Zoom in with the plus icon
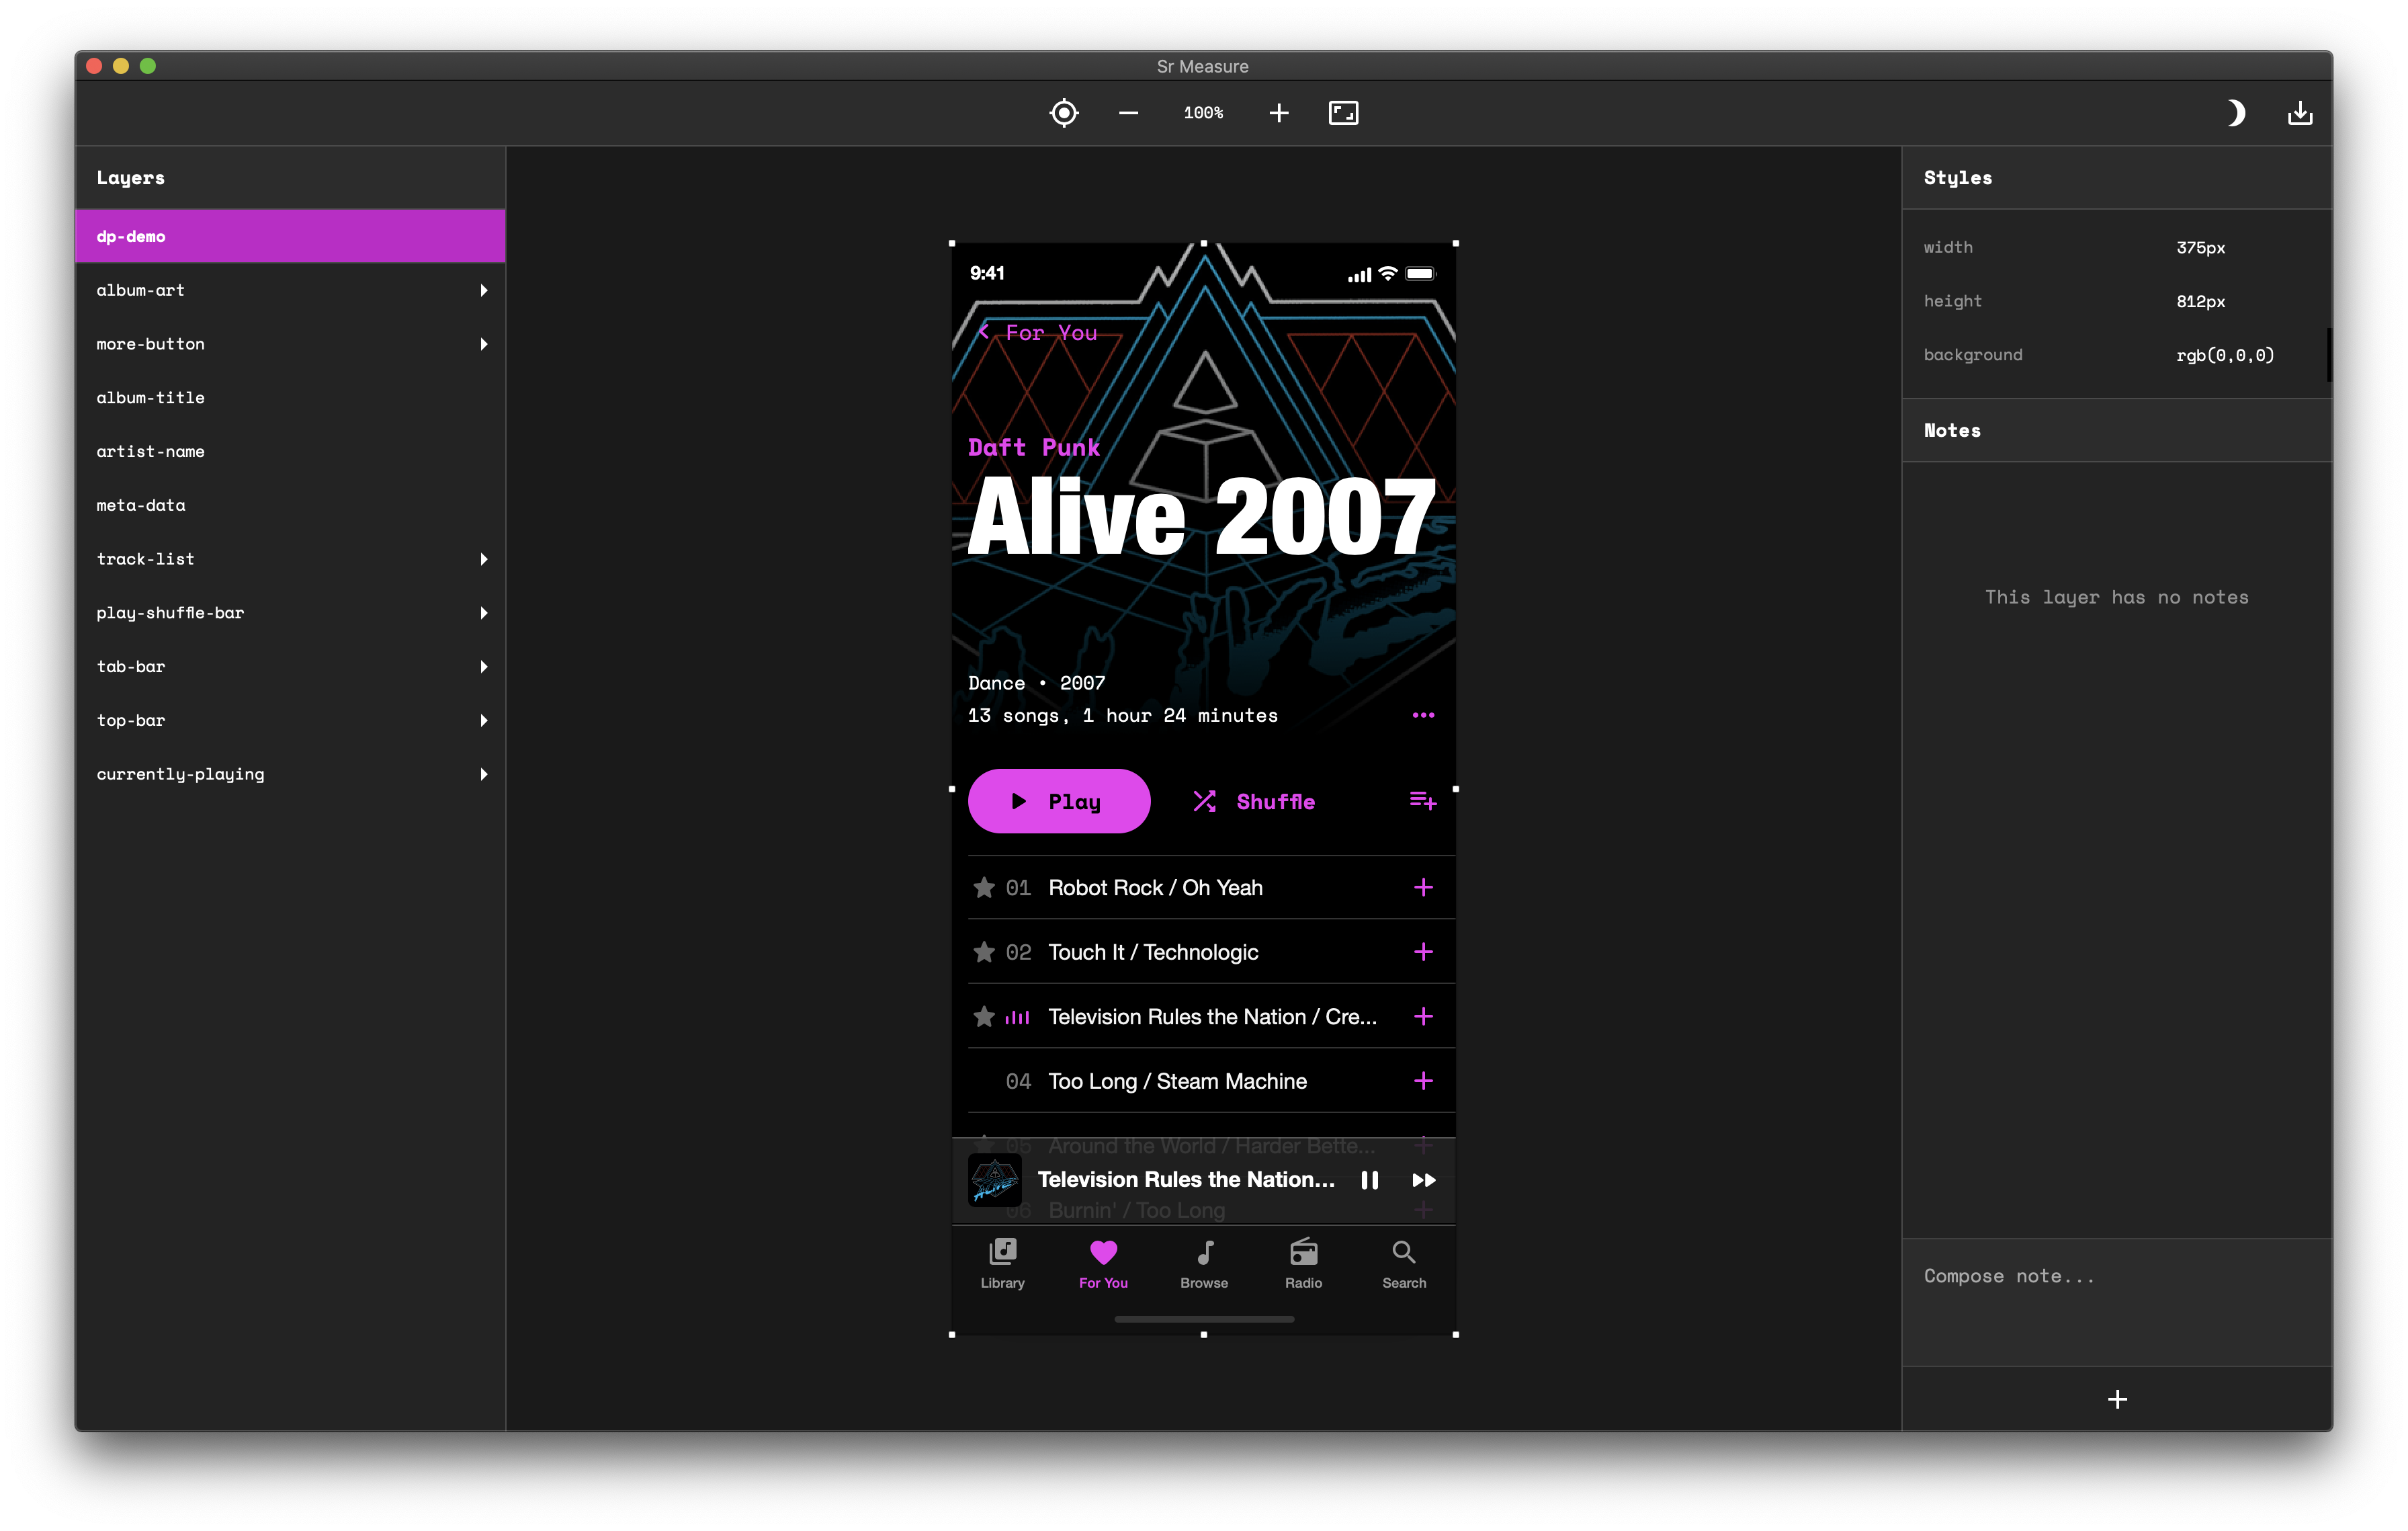Screen dimensions: 2408x1531 coord(1278,113)
